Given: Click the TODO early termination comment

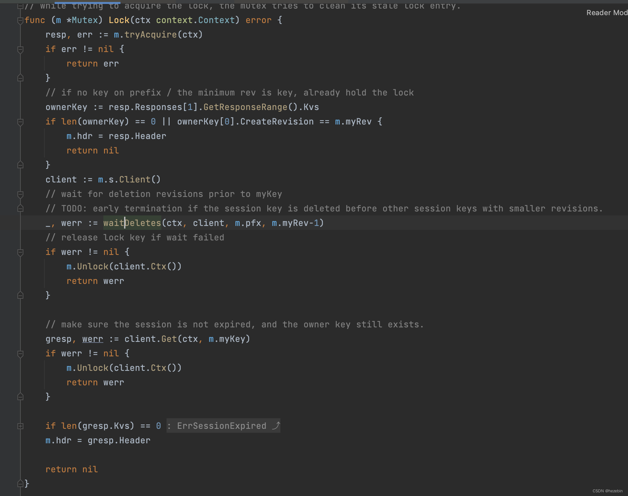Looking at the screenshot, I should pos(324,208).
